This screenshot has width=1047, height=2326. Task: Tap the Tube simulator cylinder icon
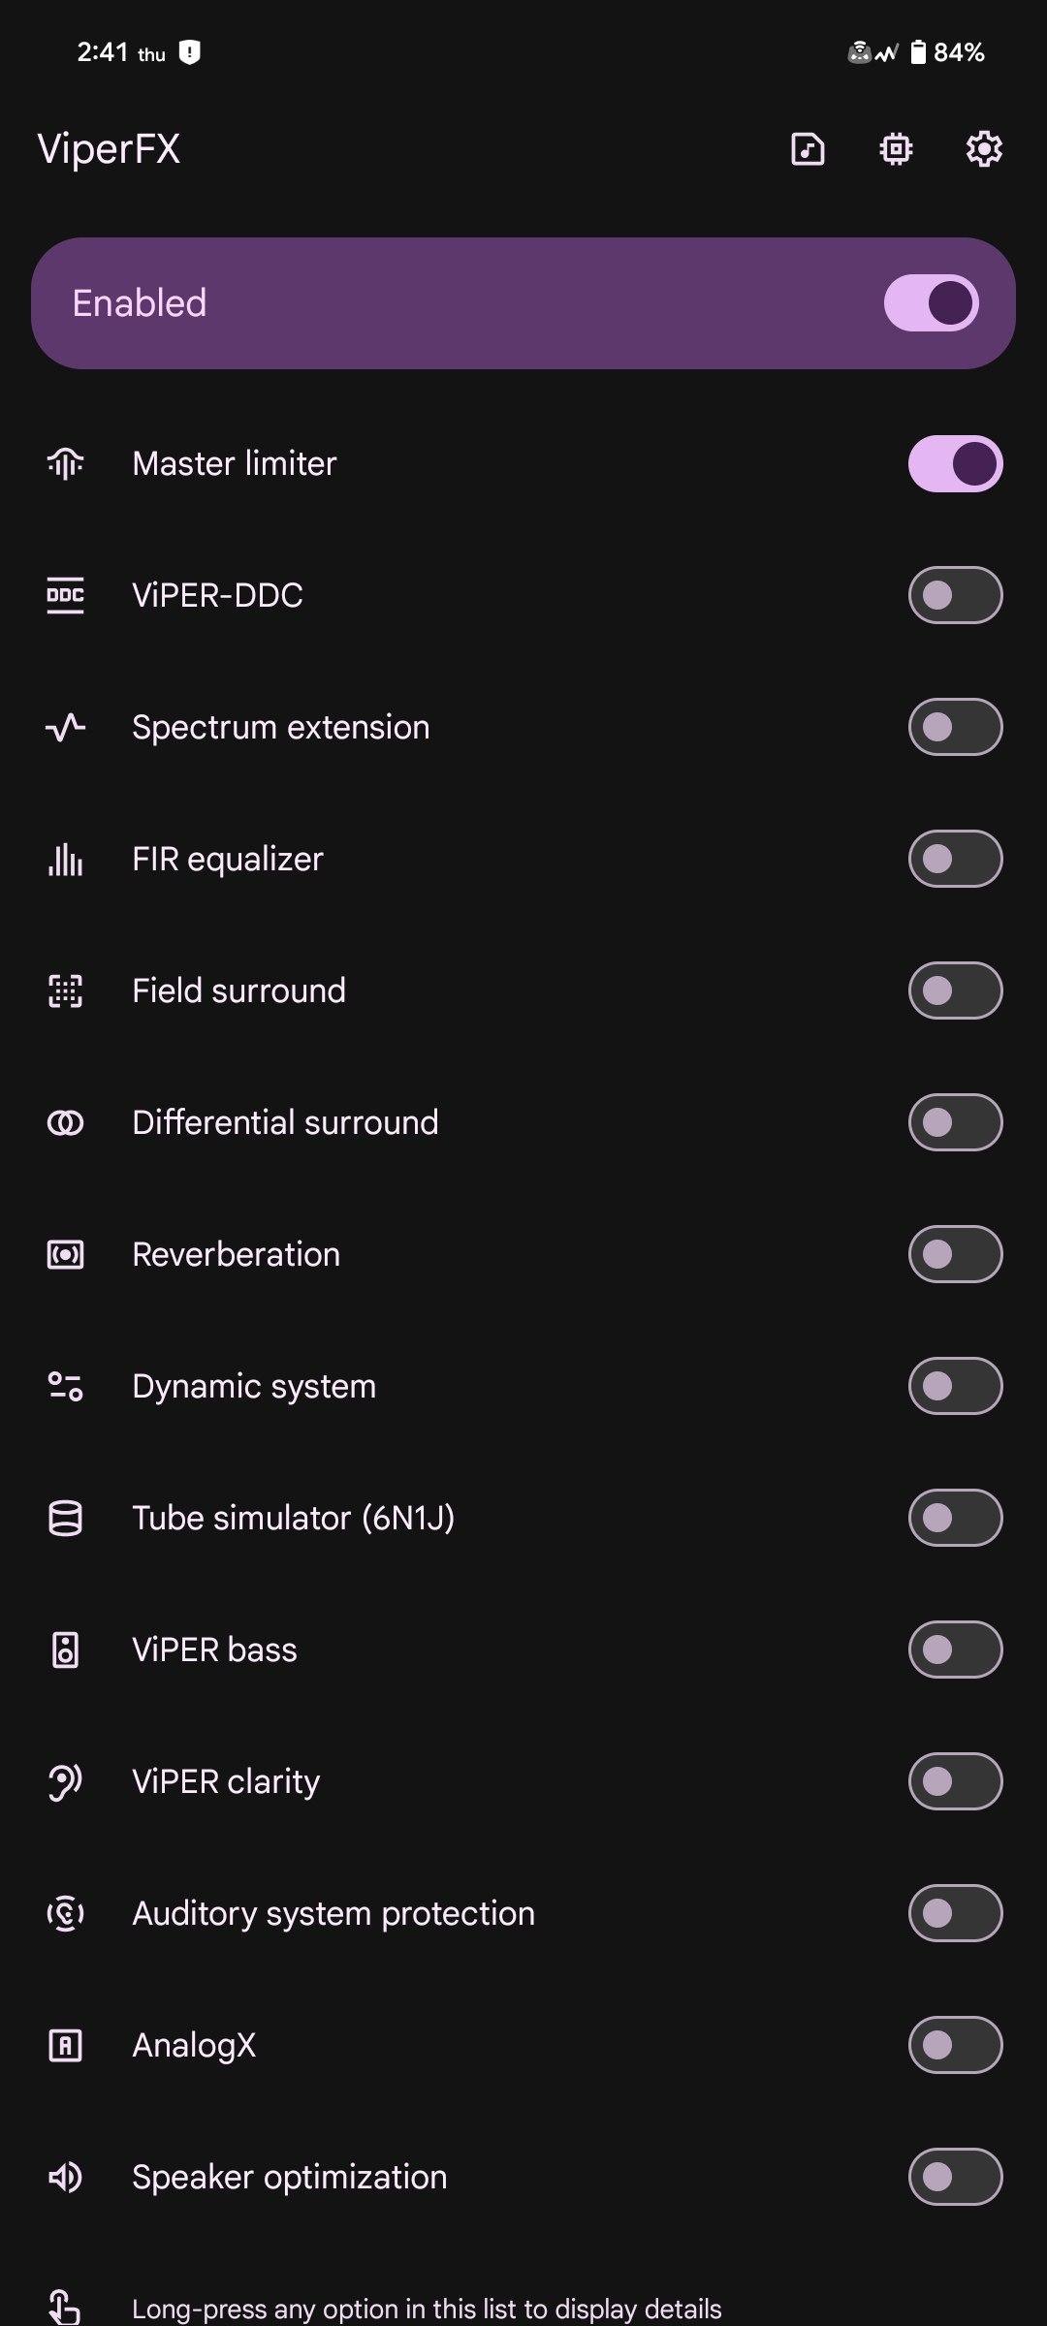coord(66,1518)
